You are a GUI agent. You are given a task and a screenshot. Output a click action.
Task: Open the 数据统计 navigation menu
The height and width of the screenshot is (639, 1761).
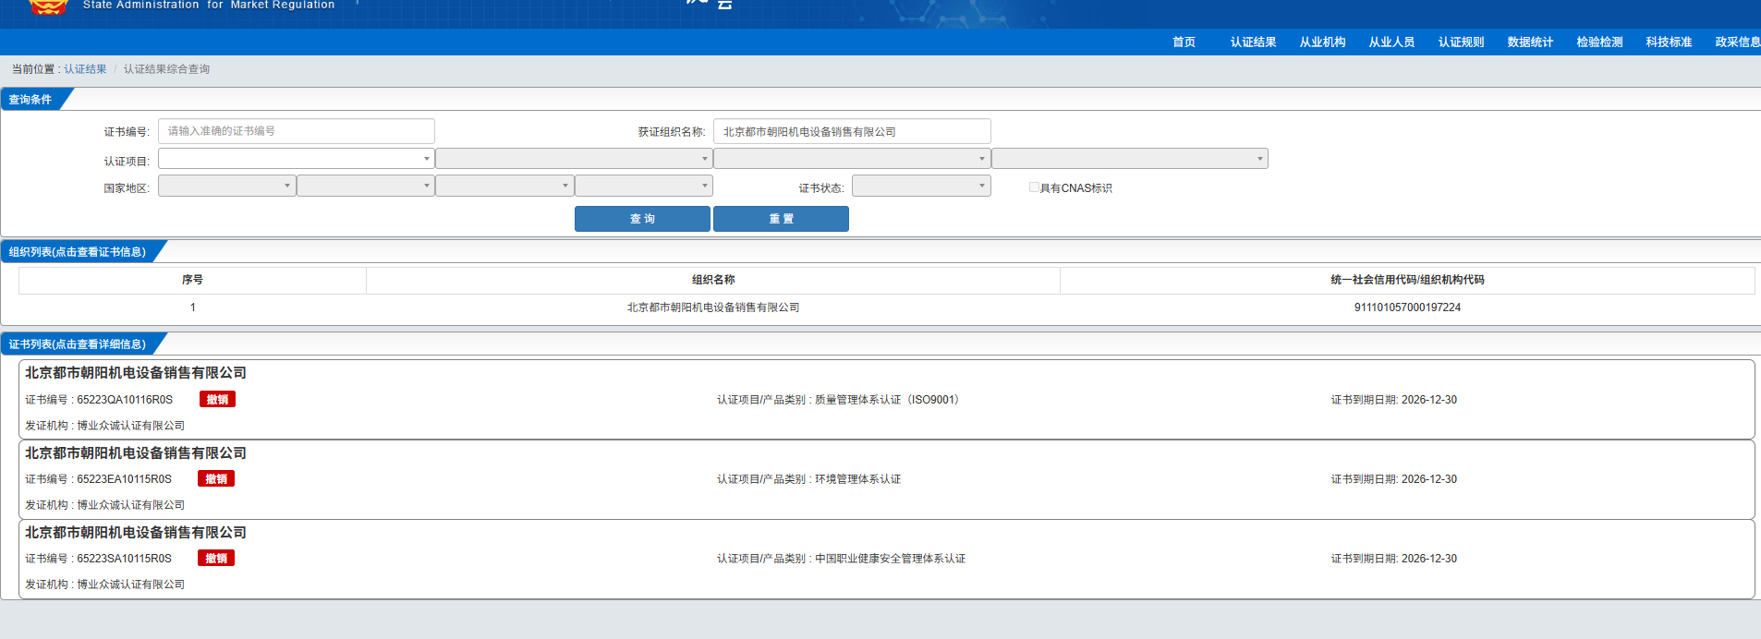1530,42
